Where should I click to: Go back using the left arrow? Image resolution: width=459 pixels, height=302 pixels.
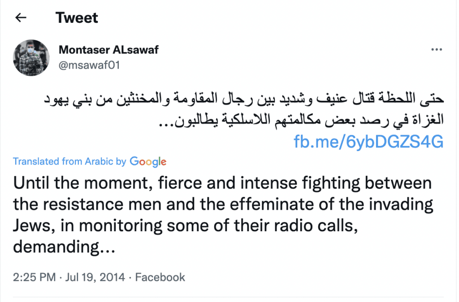coord(21,18)
